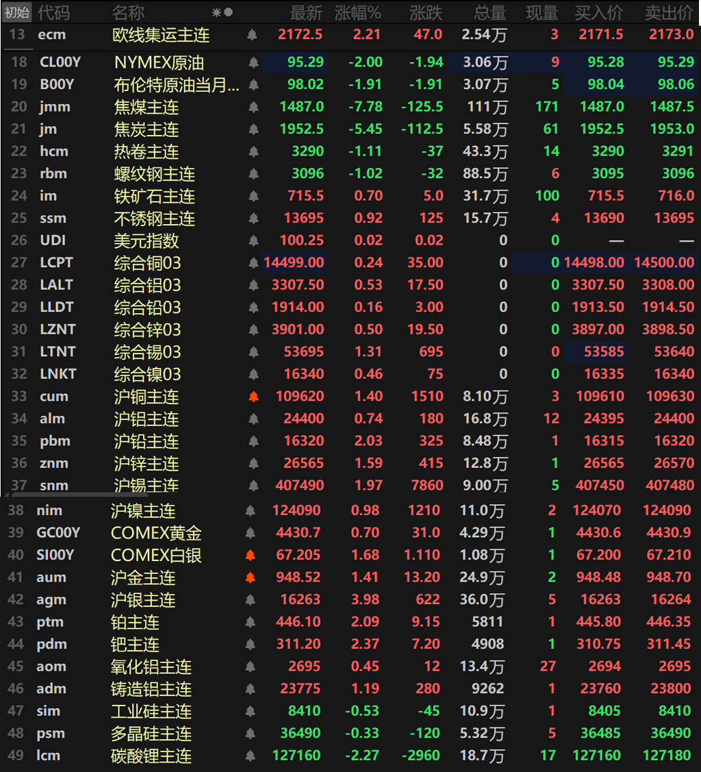Click the bell icon for 综合锡03

tap(253, 352)
